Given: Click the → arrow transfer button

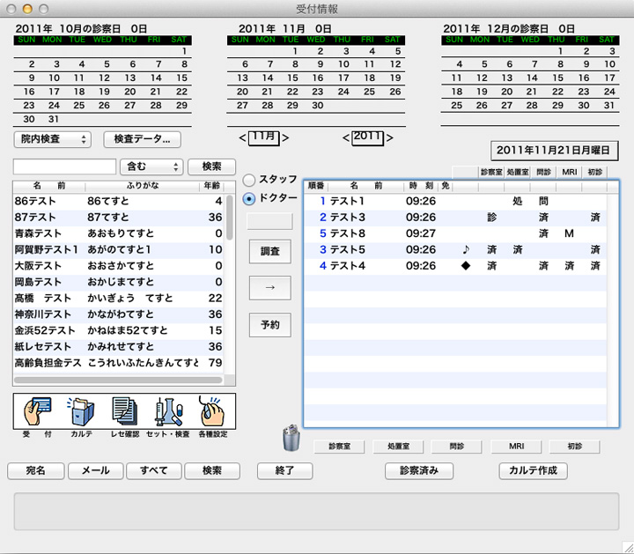Looking at the screenshot, I should click(270, 288).
